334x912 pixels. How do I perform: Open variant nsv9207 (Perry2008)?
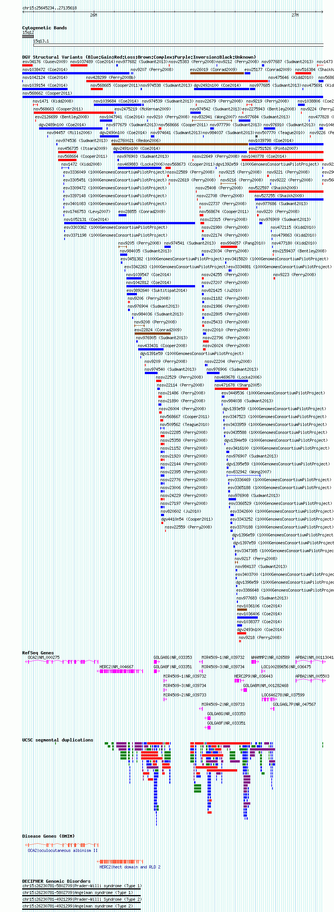pyautogui.click(x=152, y=69)
